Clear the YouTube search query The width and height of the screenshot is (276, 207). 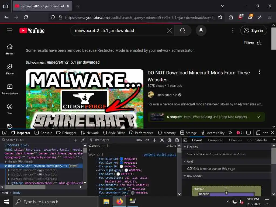click(x=170, y=31)
